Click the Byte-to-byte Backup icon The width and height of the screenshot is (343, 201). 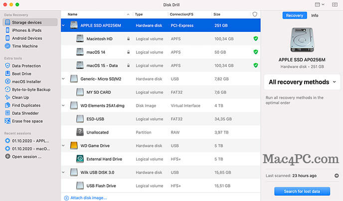coord(7,89)
